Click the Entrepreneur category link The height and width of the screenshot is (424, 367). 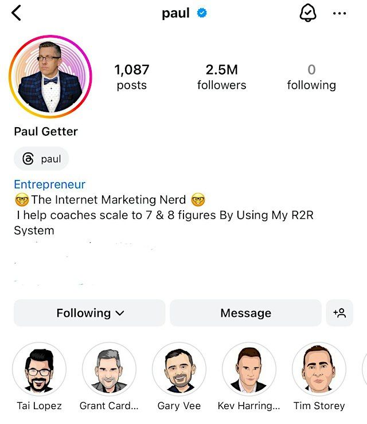click(x=50, y=184)
